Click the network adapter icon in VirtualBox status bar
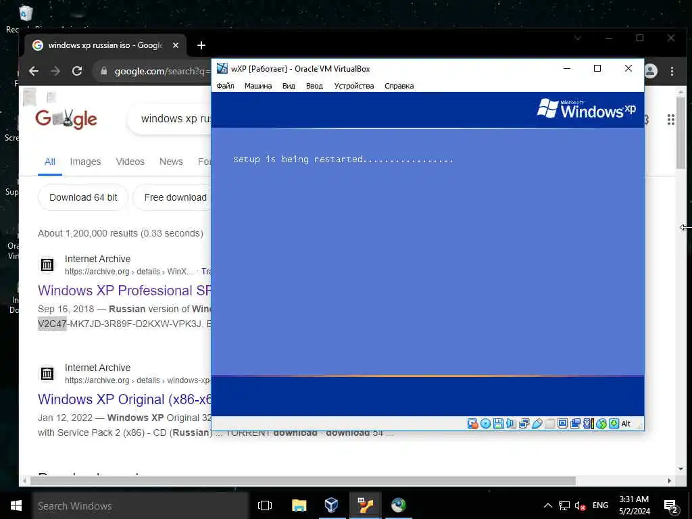 click(x=524, y=424)
